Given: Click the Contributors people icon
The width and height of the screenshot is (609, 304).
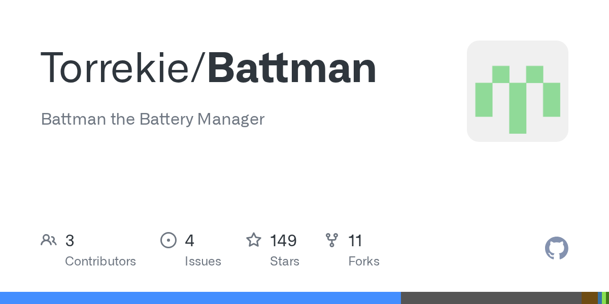Looking at the screenshot, I should (49, 240).
